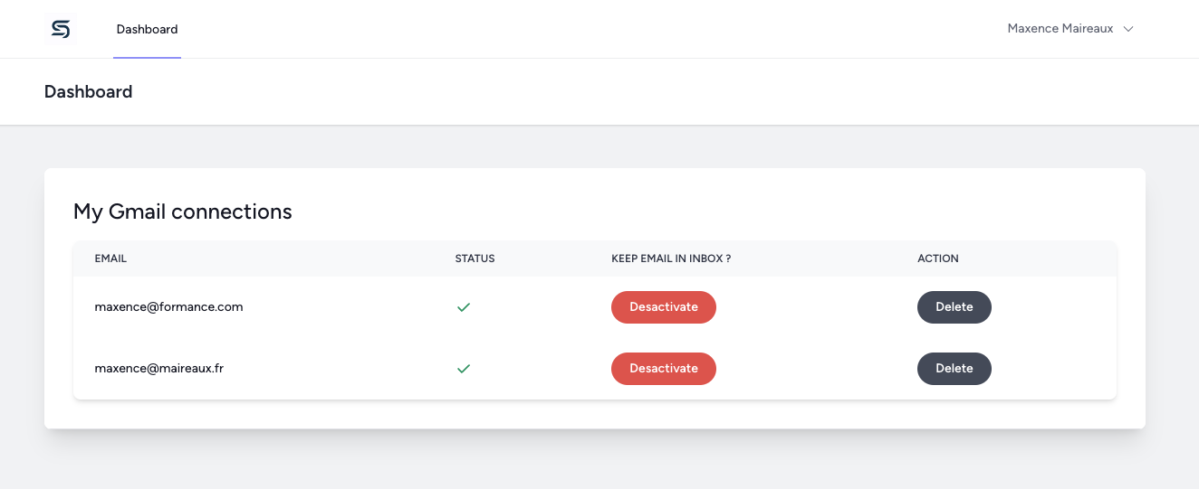The image size is (1199, 489).
Task: Click the chevron next to Maxence Maireaux
Action: [1128, 29]
